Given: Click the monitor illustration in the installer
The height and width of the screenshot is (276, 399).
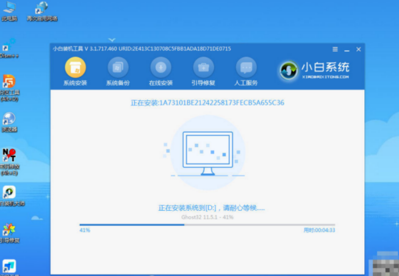Looking at the screenshot, I should click(x=207, y=153).
